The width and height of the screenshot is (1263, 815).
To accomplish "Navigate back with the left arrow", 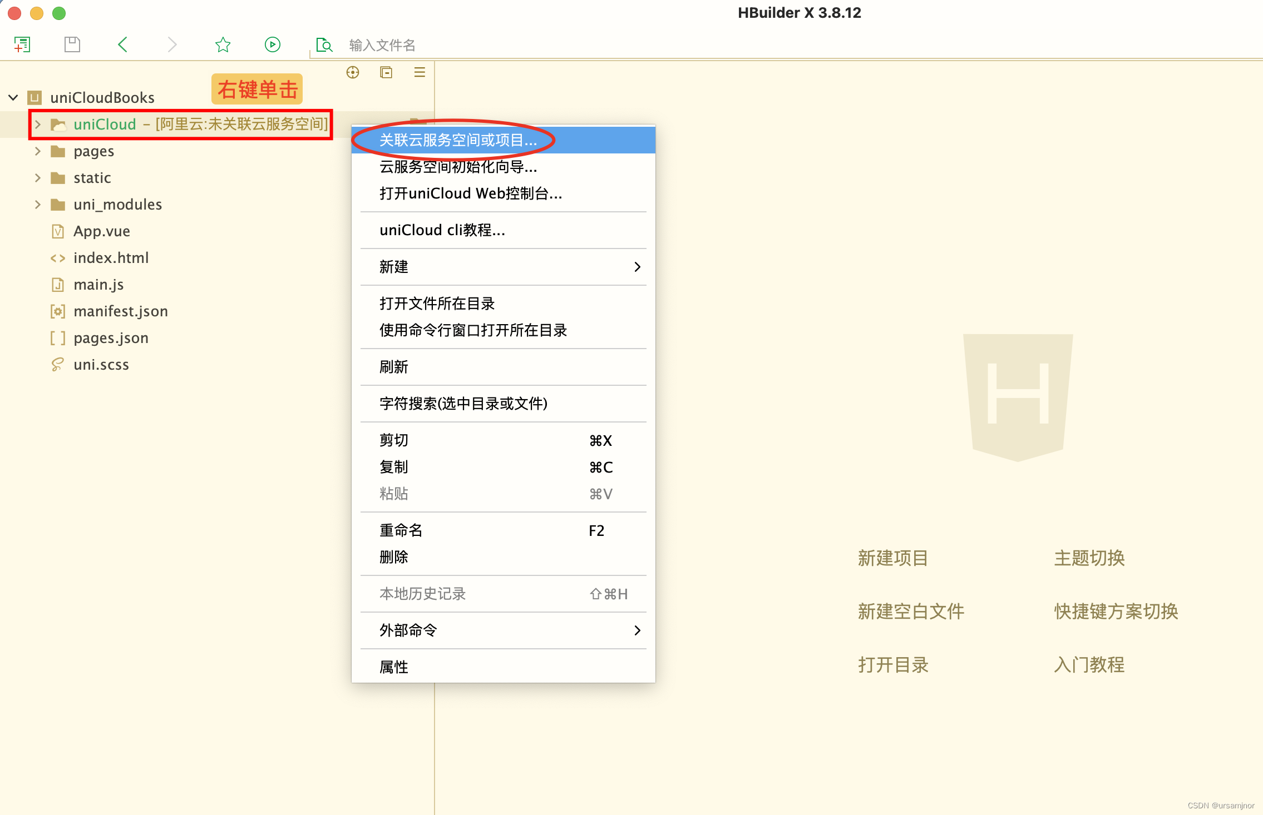I will 123,44.
